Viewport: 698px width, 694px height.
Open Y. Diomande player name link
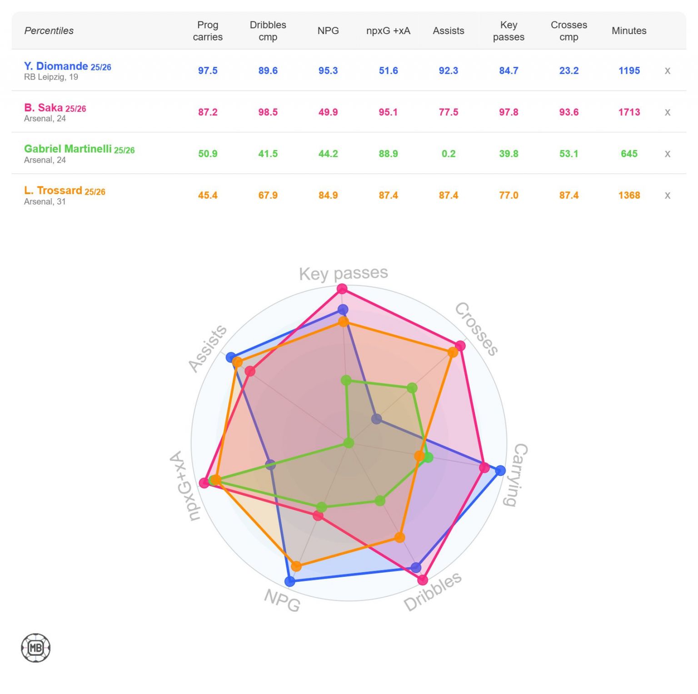[56, 66]
